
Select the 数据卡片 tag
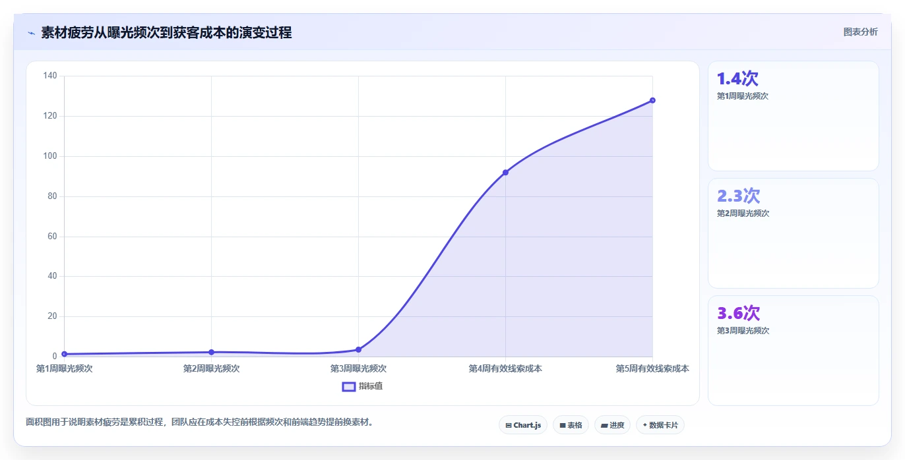tap(660, 425)
